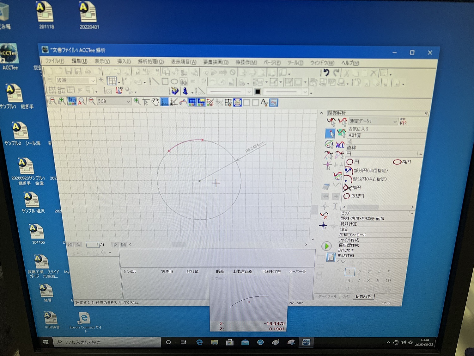
Task: Open the 解析処理(O) menu
Action: click(x=151, y=61)
